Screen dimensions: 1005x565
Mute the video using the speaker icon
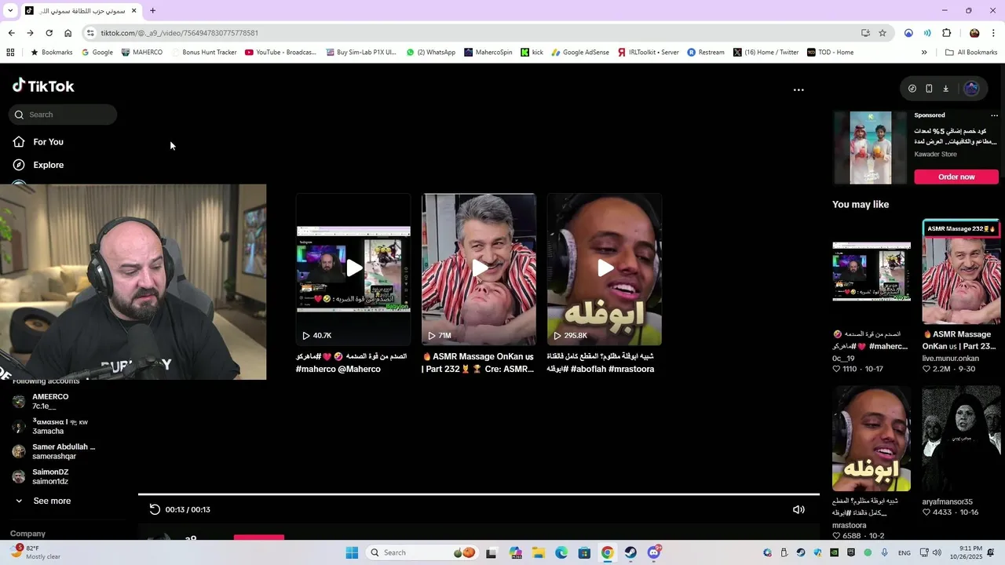click(799, 509)
